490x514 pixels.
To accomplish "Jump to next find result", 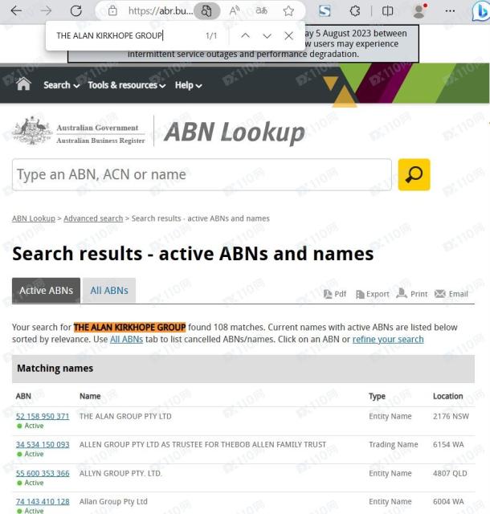I will (267, 35).
